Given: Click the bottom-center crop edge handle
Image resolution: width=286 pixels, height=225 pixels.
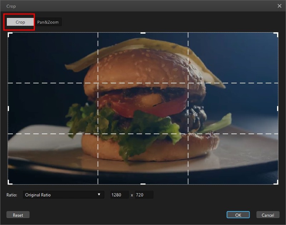Looking at the screenshot, I should (x=143, y=184).
